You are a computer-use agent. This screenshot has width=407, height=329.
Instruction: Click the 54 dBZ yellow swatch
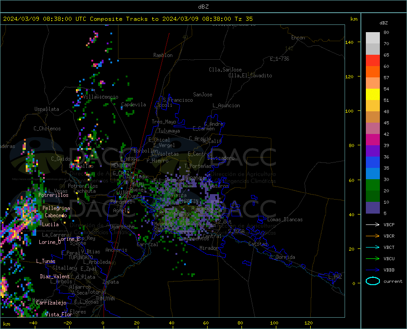tap(373, 94)
